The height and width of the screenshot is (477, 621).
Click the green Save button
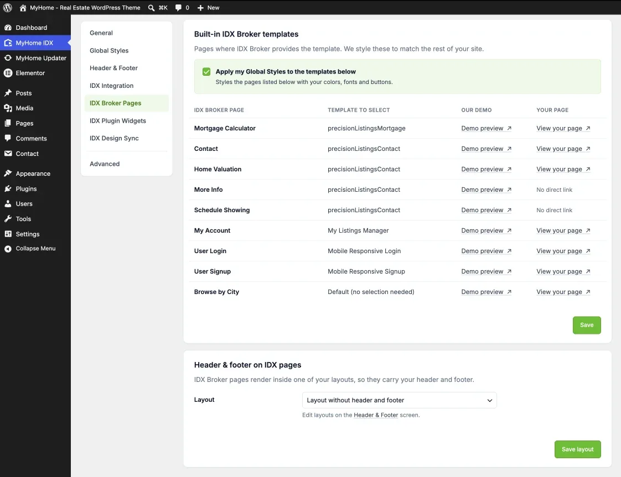point(587,325)
